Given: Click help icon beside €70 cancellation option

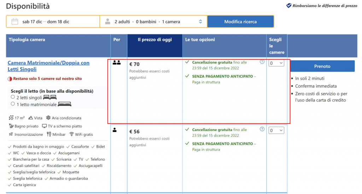Looking at the screenshot, I should pyautogui.click(x=262, y=62).
